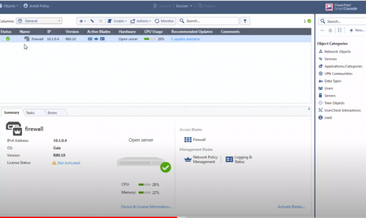This screenshot has height=218, width=366.
Task: Click New... in the objects panel
Action: point(357,31)
